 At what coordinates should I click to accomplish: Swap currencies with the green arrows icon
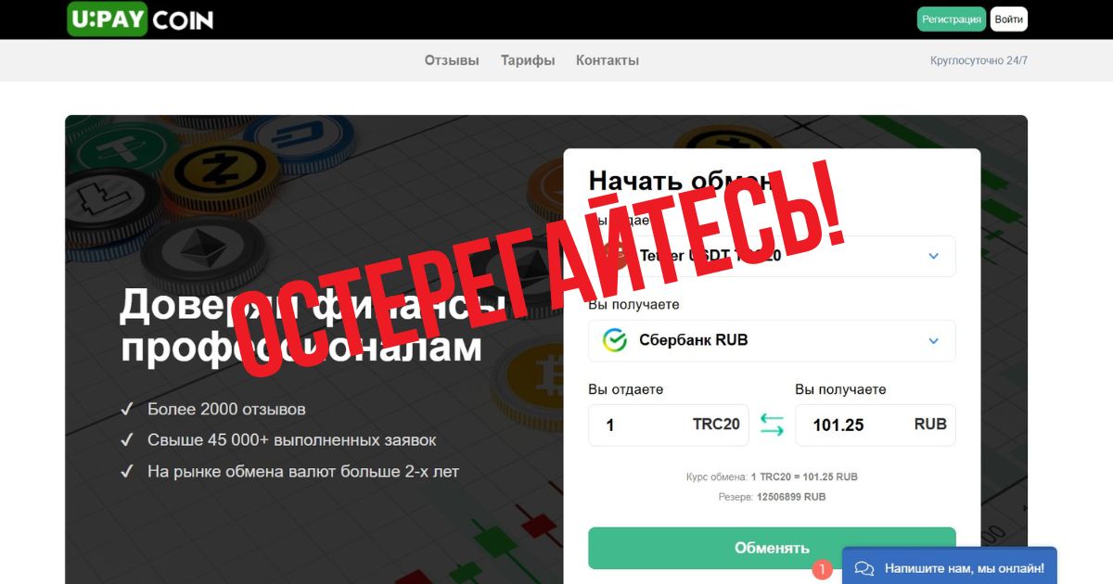pos(772,425)
